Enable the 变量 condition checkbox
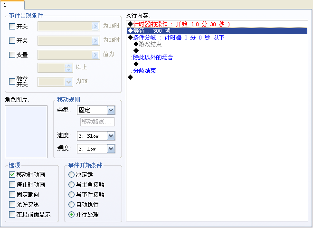Image resolution: width=313 pixels, height=228 pixels. click(12, 55)
